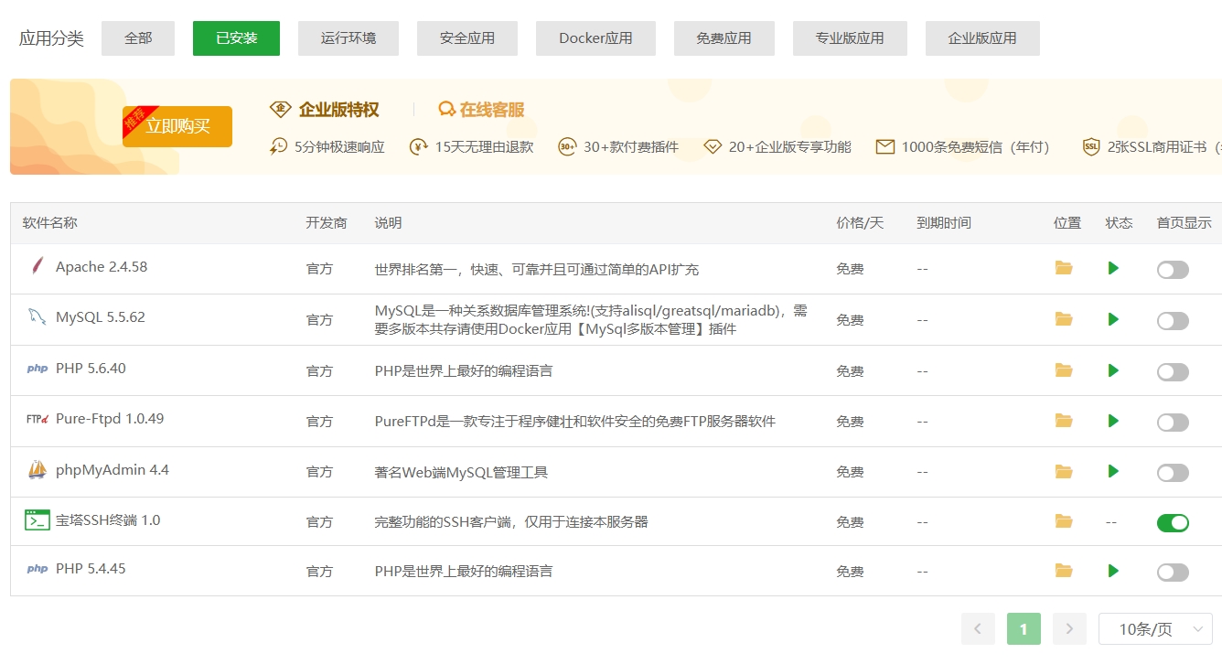Open the PHP 5.4.45 software name
This screenshot has height=664, width=1222.
pos(91,569)
